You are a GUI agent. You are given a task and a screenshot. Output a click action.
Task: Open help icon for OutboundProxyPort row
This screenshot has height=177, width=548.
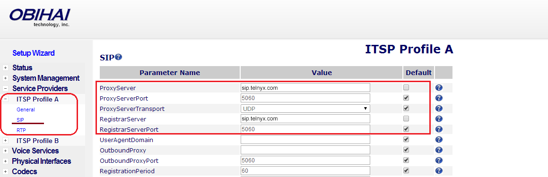(x=439, y=160)
